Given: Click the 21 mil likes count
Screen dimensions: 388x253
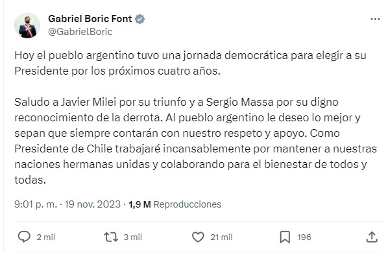Looking at the screenshot, I should point(221,237).
